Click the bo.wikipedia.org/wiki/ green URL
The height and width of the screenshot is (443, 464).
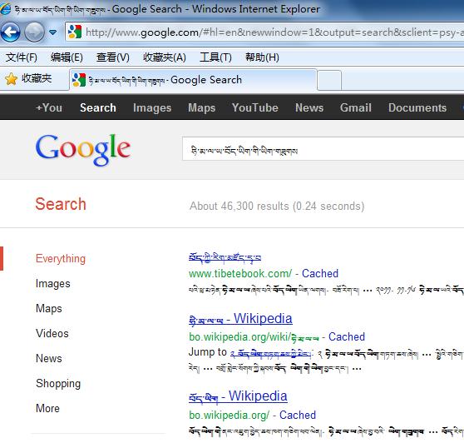tap(254, 337)
